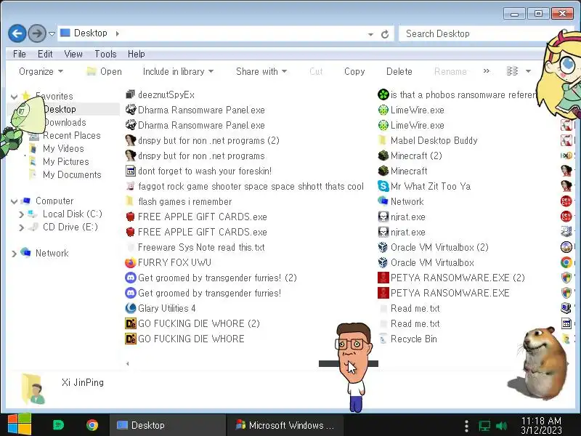Click the FURRY FOX UWU Firefox icon
The image size is (581, 436).
[x=130, y=262]
